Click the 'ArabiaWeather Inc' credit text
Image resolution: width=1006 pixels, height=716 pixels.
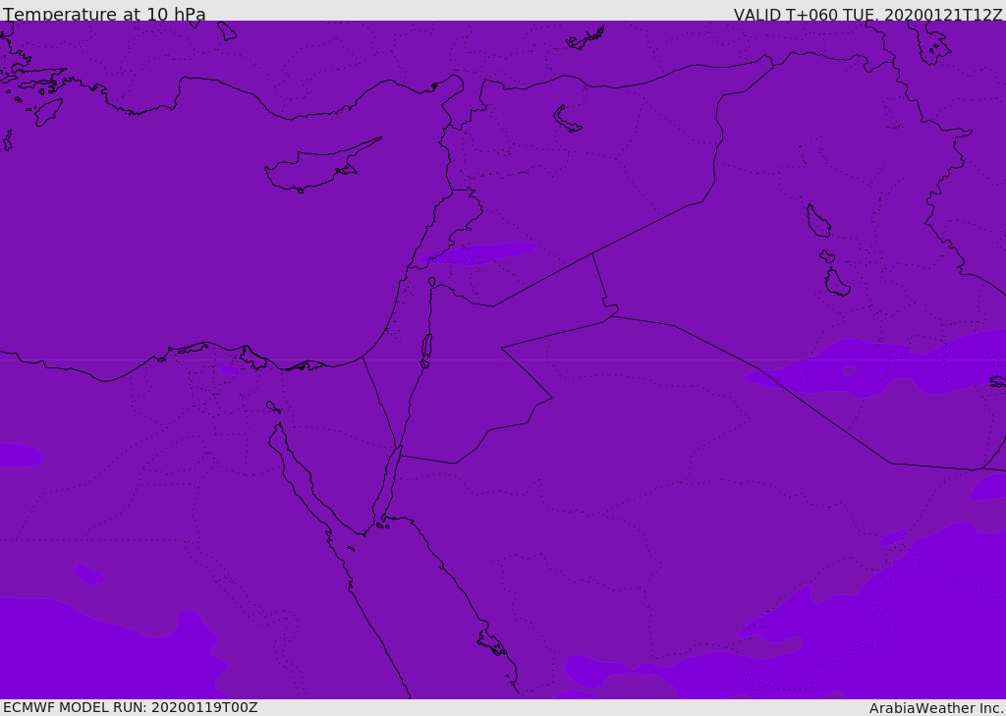[x=936, y=708]
